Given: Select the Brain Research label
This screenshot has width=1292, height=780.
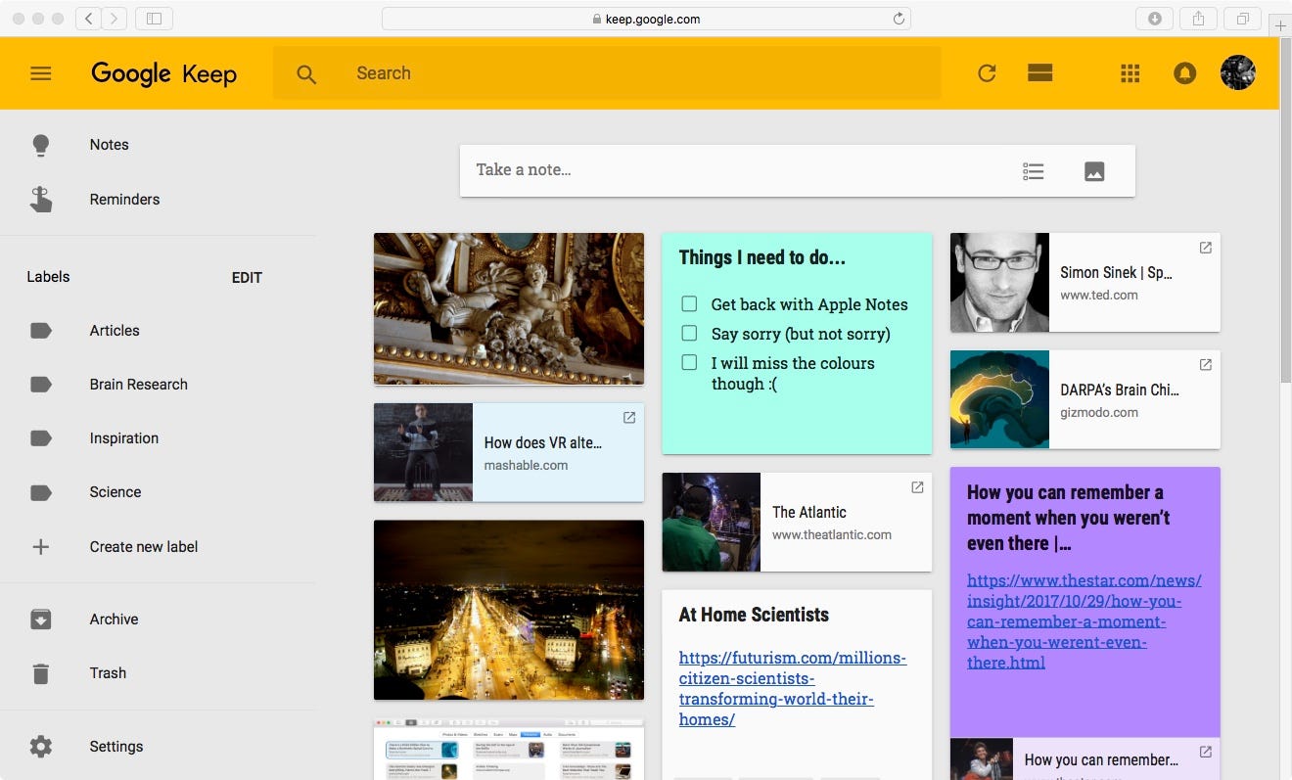Looking at the screenshot, I should click(138, 385).
